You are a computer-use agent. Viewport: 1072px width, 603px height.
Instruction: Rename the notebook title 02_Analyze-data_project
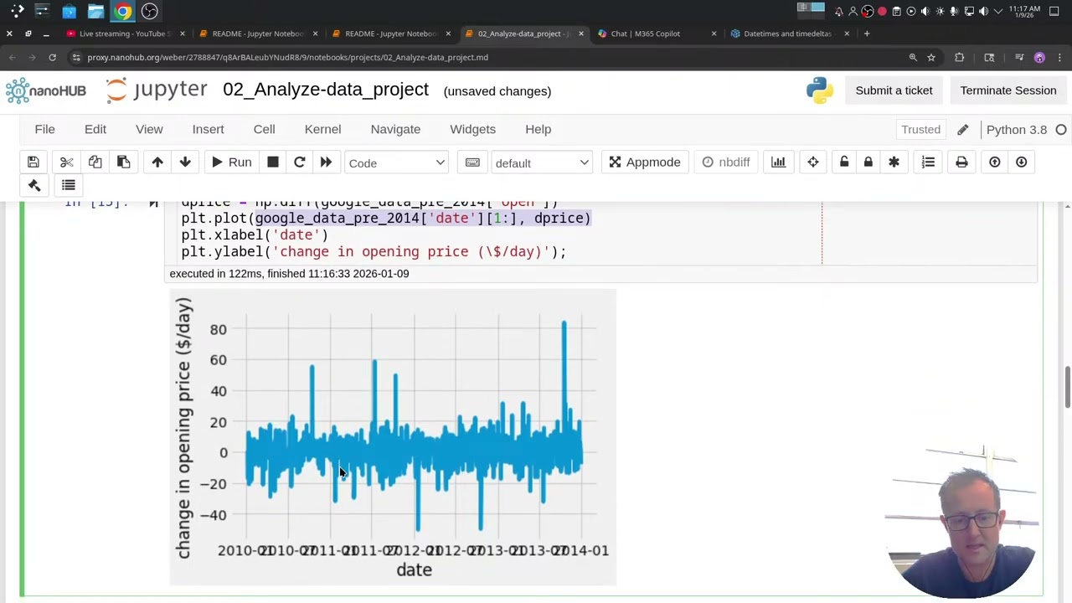point(326,90)
